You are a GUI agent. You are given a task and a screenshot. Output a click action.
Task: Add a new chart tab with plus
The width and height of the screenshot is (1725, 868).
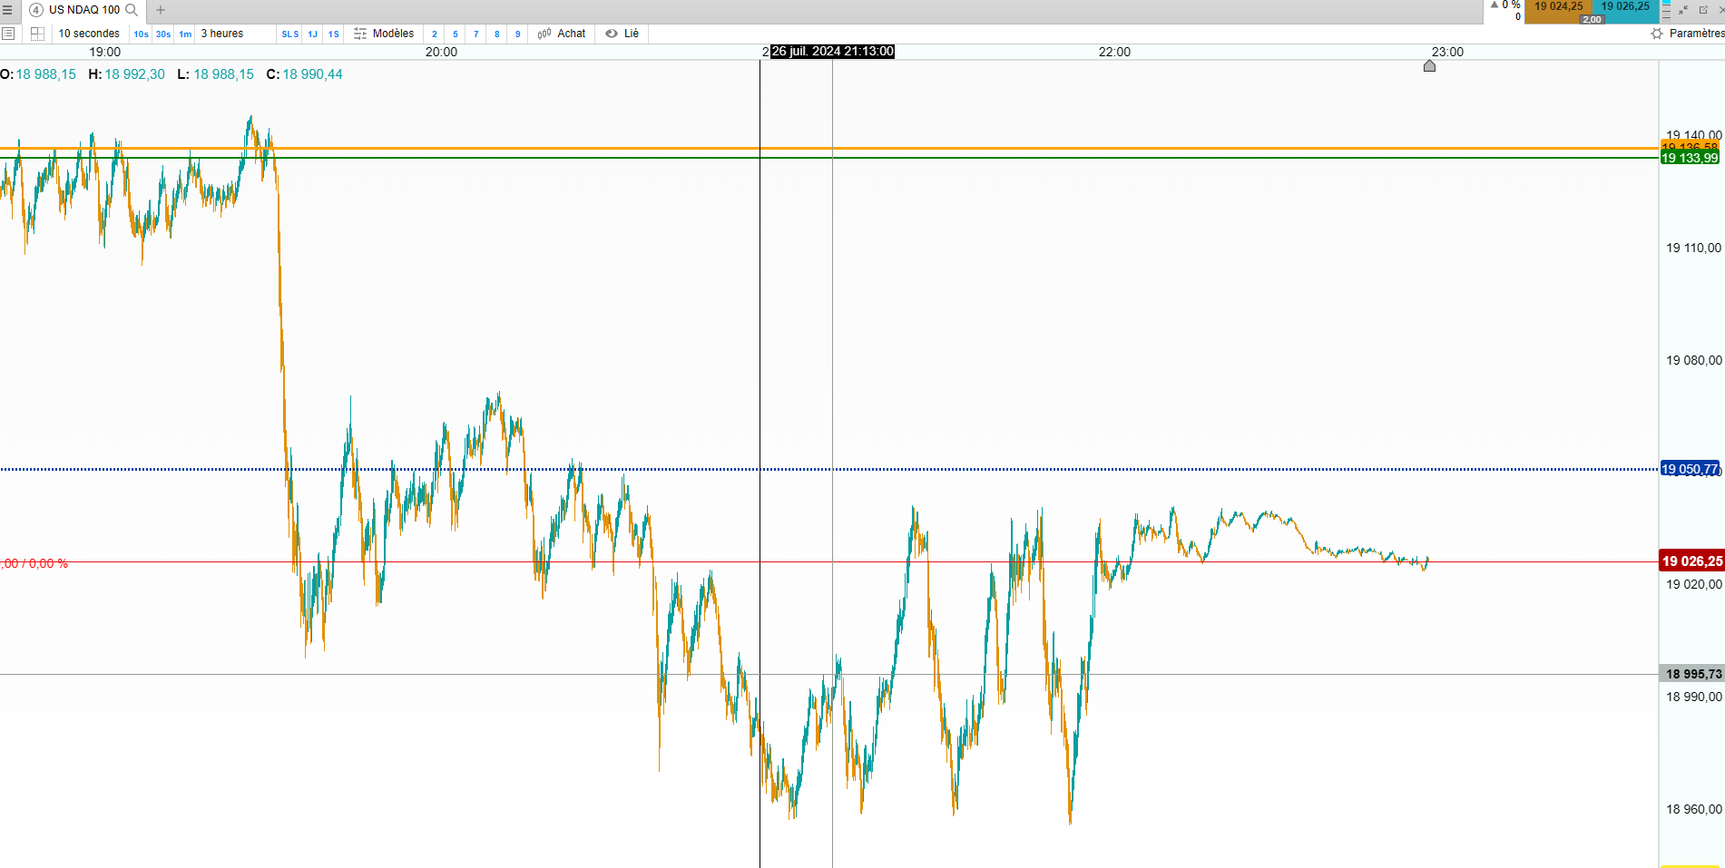pos(161,10)
